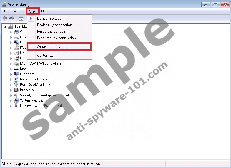Select the Monitors tree item label
Image resolution: width=231 pixels, height=168 pixels.
coord(27,74)
